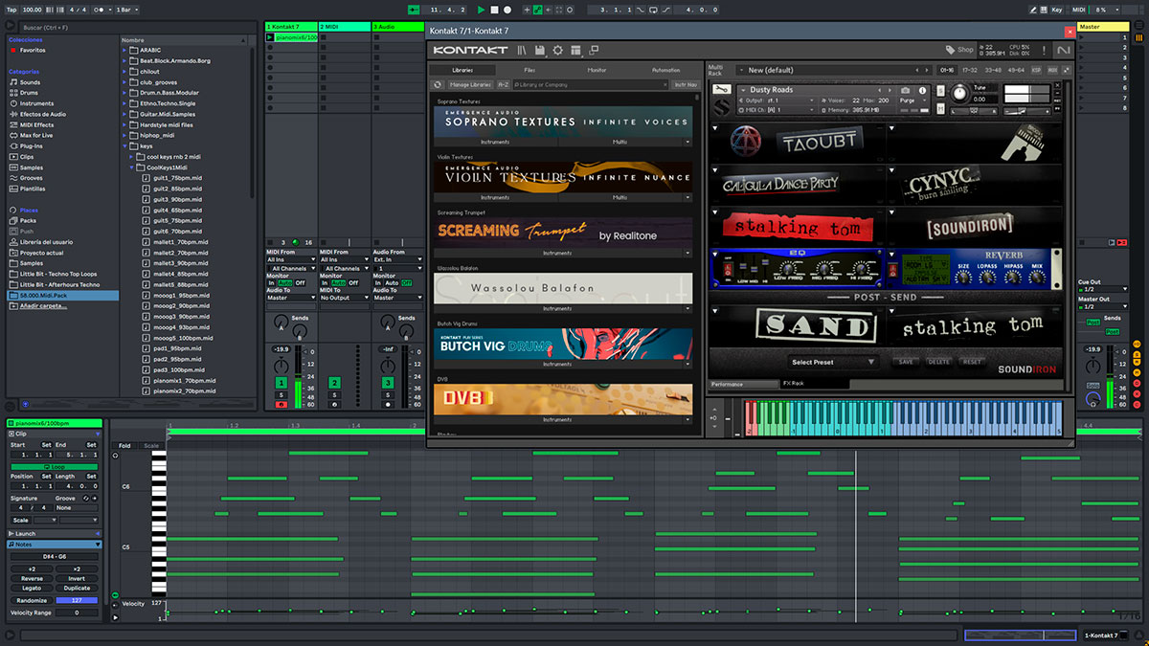Open the Automation tab in Kontakt

(x=665, y=70)
